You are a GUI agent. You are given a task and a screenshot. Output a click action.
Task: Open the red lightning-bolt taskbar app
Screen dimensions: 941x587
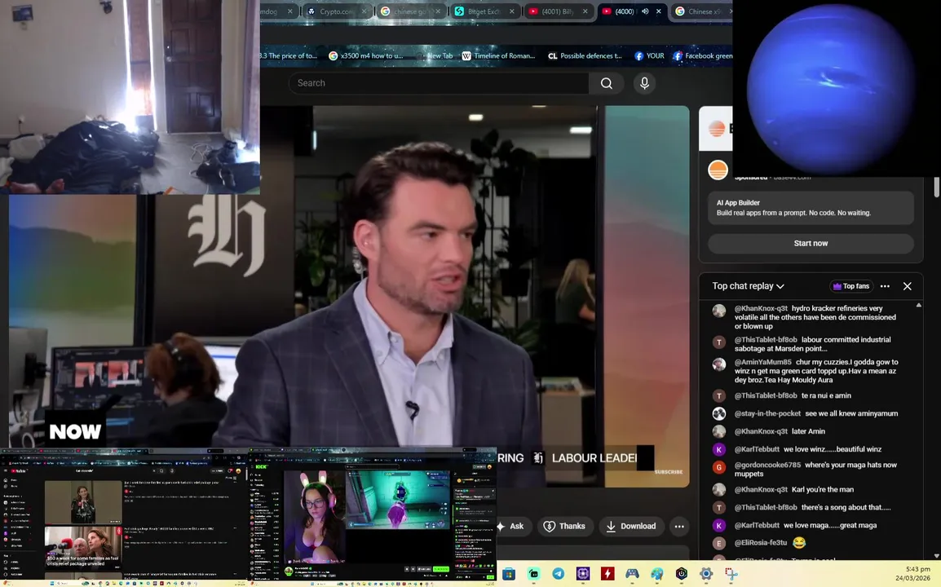(607, 574)
